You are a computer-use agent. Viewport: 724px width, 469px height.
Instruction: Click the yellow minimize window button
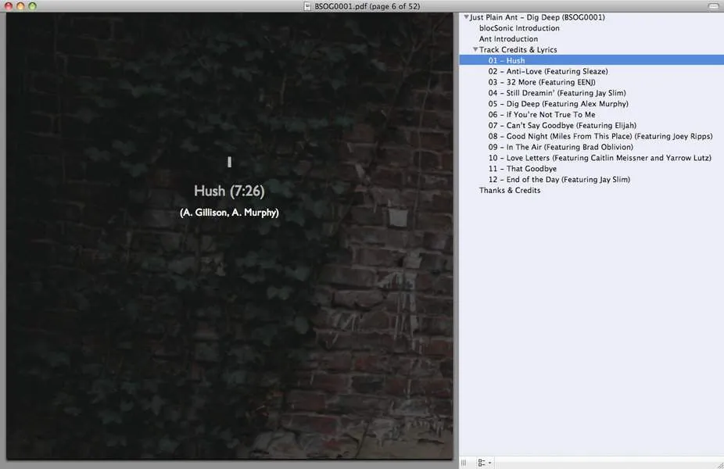(20, 6)
